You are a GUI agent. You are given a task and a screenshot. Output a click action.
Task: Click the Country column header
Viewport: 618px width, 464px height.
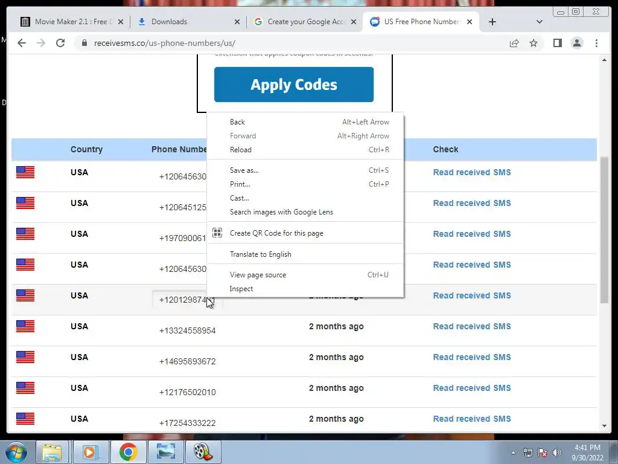pos(86,149)
